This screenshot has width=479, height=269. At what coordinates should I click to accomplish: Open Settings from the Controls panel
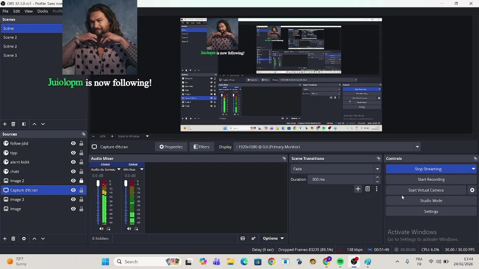pos(431,211)
